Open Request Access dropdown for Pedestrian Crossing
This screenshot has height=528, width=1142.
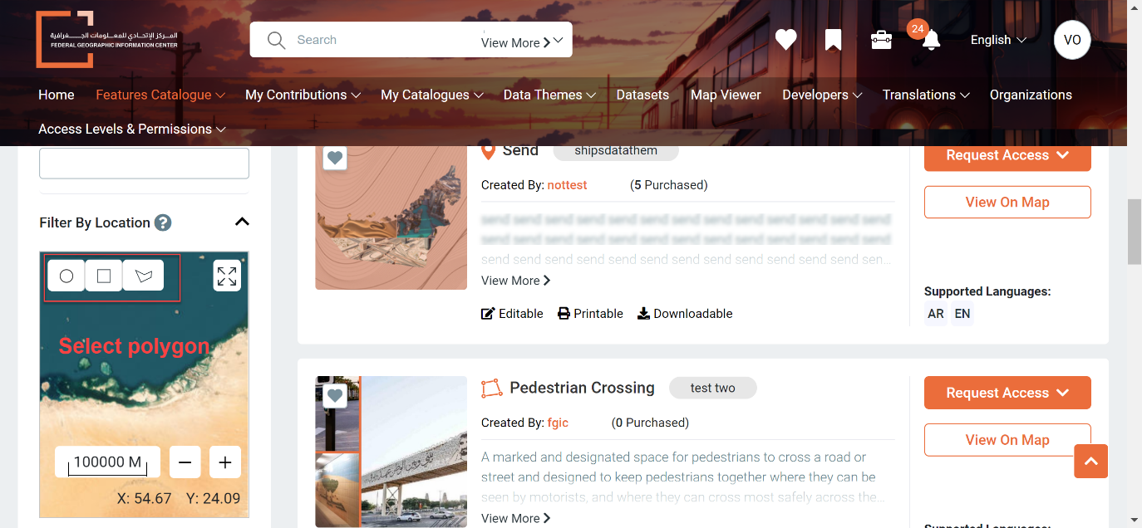pos(1007,393)
